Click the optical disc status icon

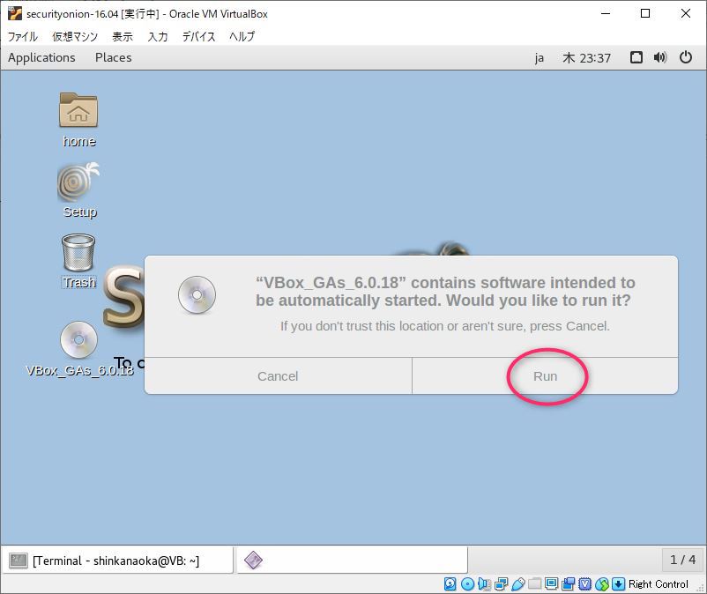pos(467,584)
